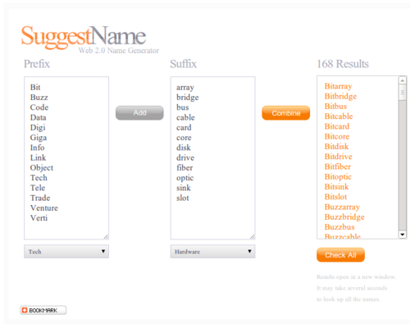The image size is (410, 328).
Task: Click the Add button
Action: [139, 112]
